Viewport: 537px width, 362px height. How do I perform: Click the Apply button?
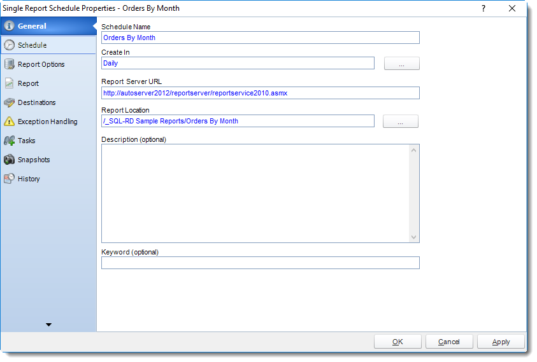pos(501,342)
